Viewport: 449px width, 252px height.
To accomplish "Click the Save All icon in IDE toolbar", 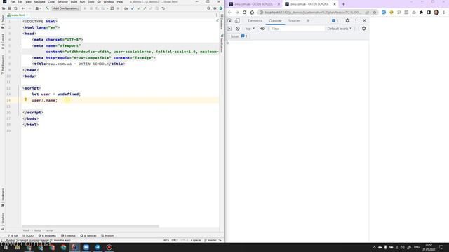I will (x=9, y=8).
